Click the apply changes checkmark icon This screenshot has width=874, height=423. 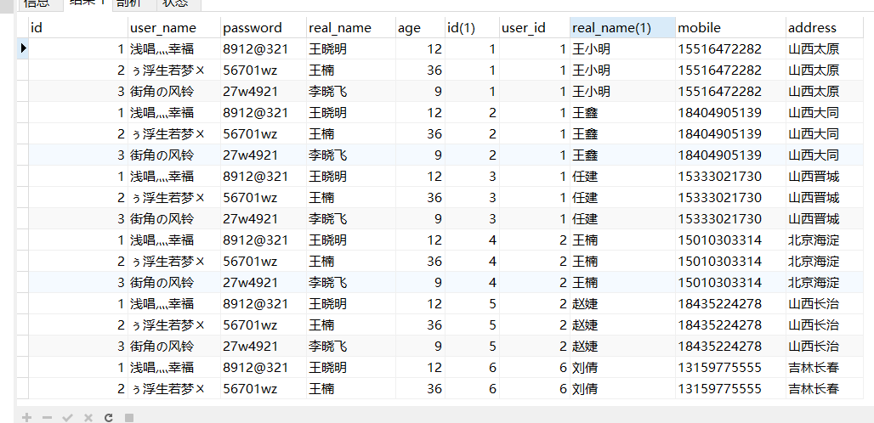67,417
